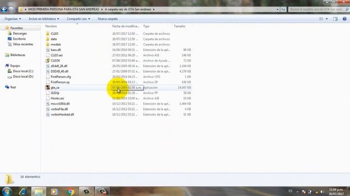This screenshot has width=350, height=196.
Task: Click the Forward navigation arrow
Action: tap(11, 9)
